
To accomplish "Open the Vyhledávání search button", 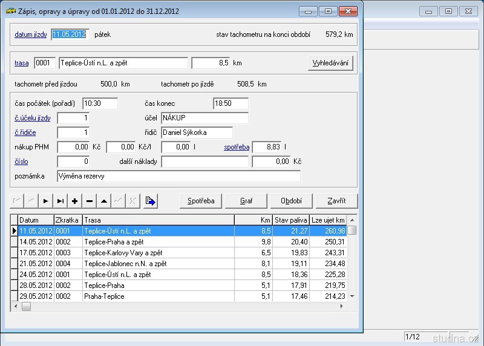I will [x=330, y=63].
